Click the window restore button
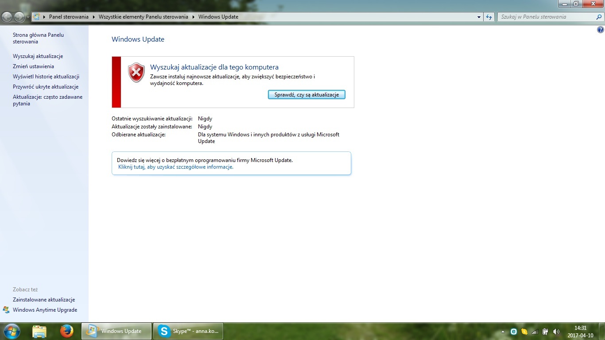 pyautogui.click(x=576, y=4)
